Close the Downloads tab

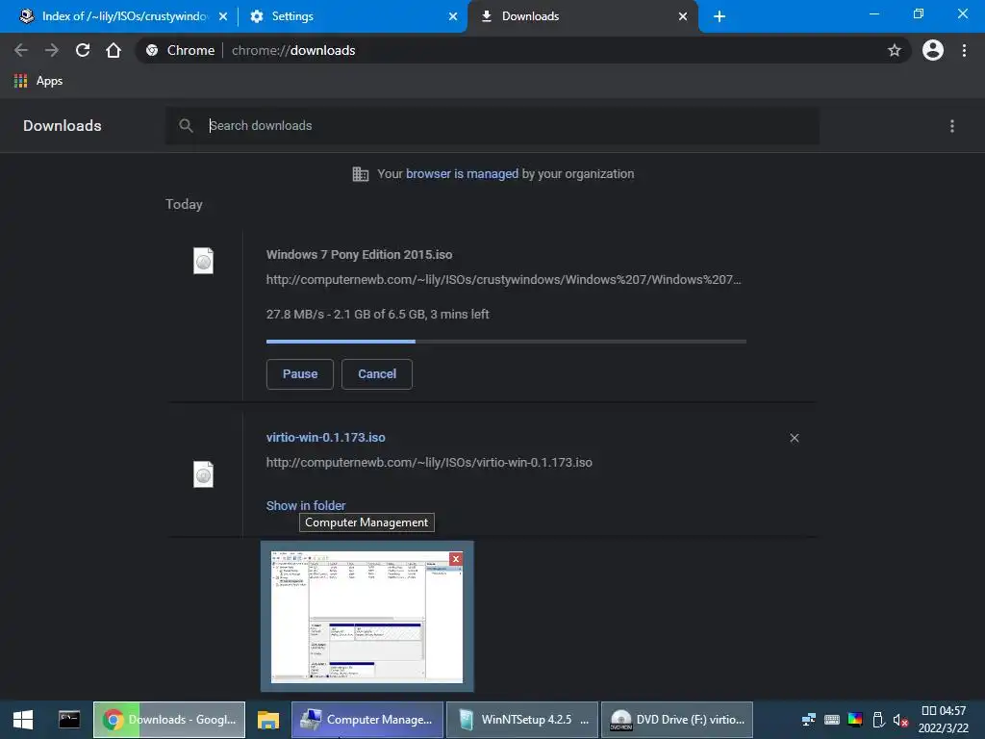683,16
